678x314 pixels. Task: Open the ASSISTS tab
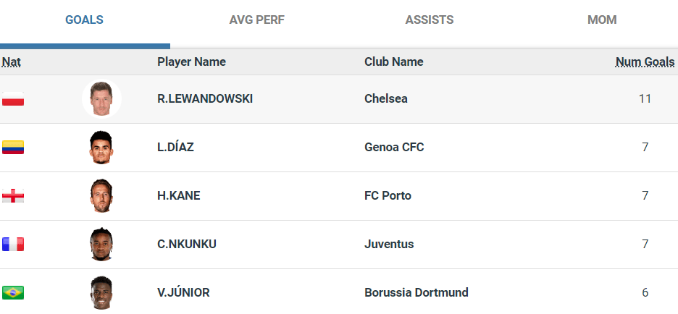click(x=430, y=20)
